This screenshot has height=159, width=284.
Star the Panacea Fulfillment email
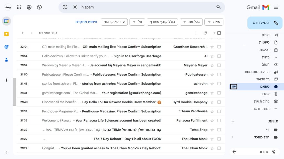(x=212, y=121)
